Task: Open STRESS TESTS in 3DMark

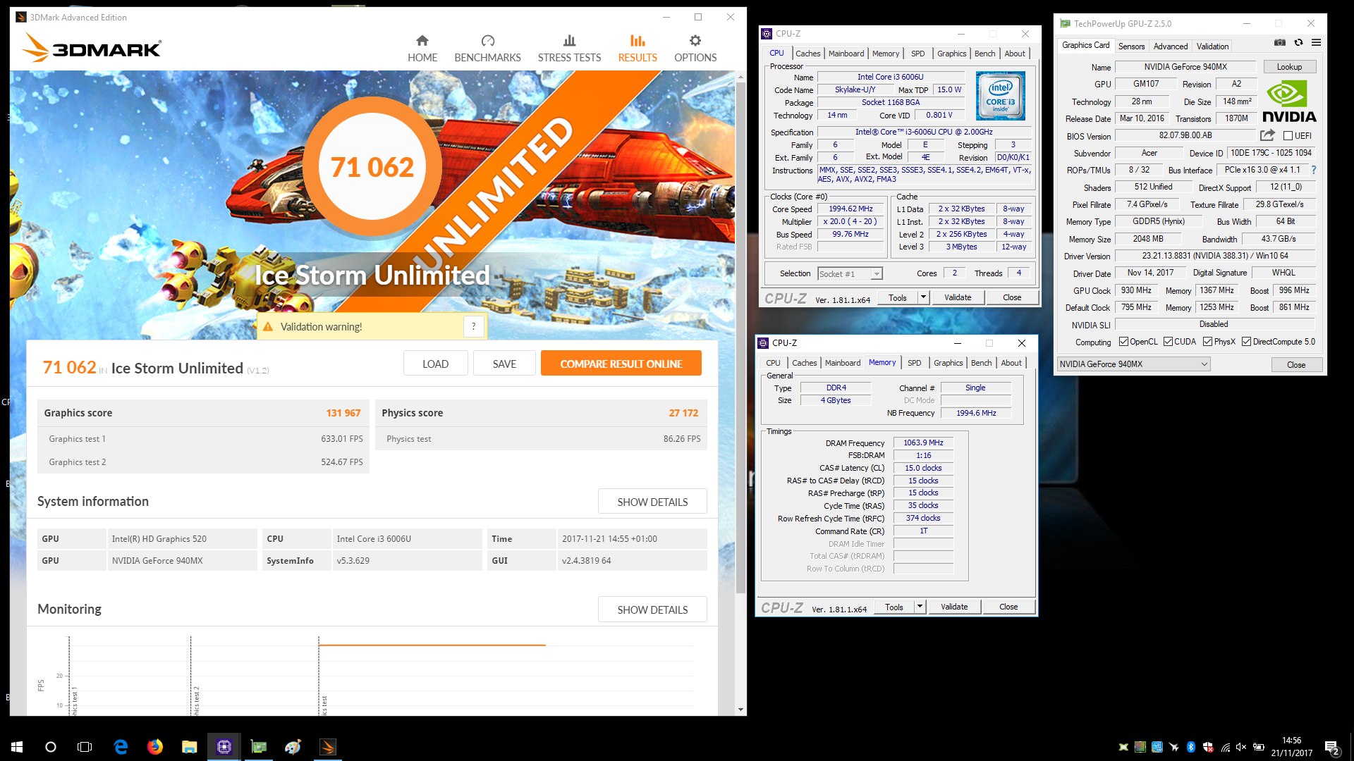Action: point(569,49)
